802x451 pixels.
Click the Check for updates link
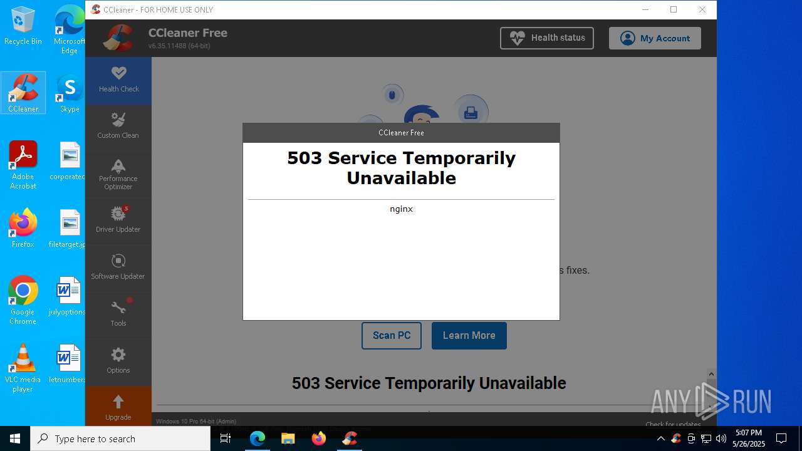[x=673, y=424]
